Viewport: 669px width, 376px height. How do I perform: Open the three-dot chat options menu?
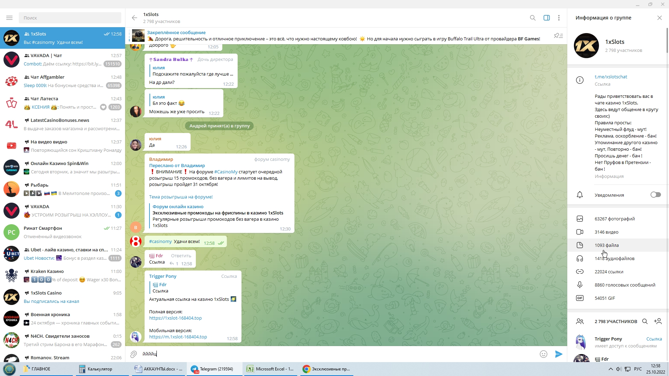[x=559, y=18]
